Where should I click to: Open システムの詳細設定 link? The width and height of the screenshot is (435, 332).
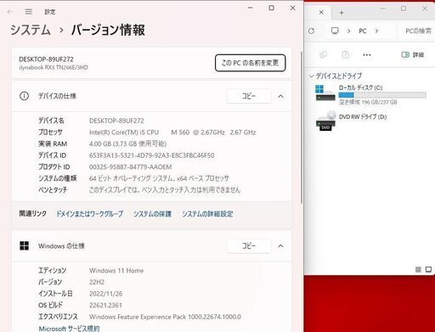click(x=207, y=214)
